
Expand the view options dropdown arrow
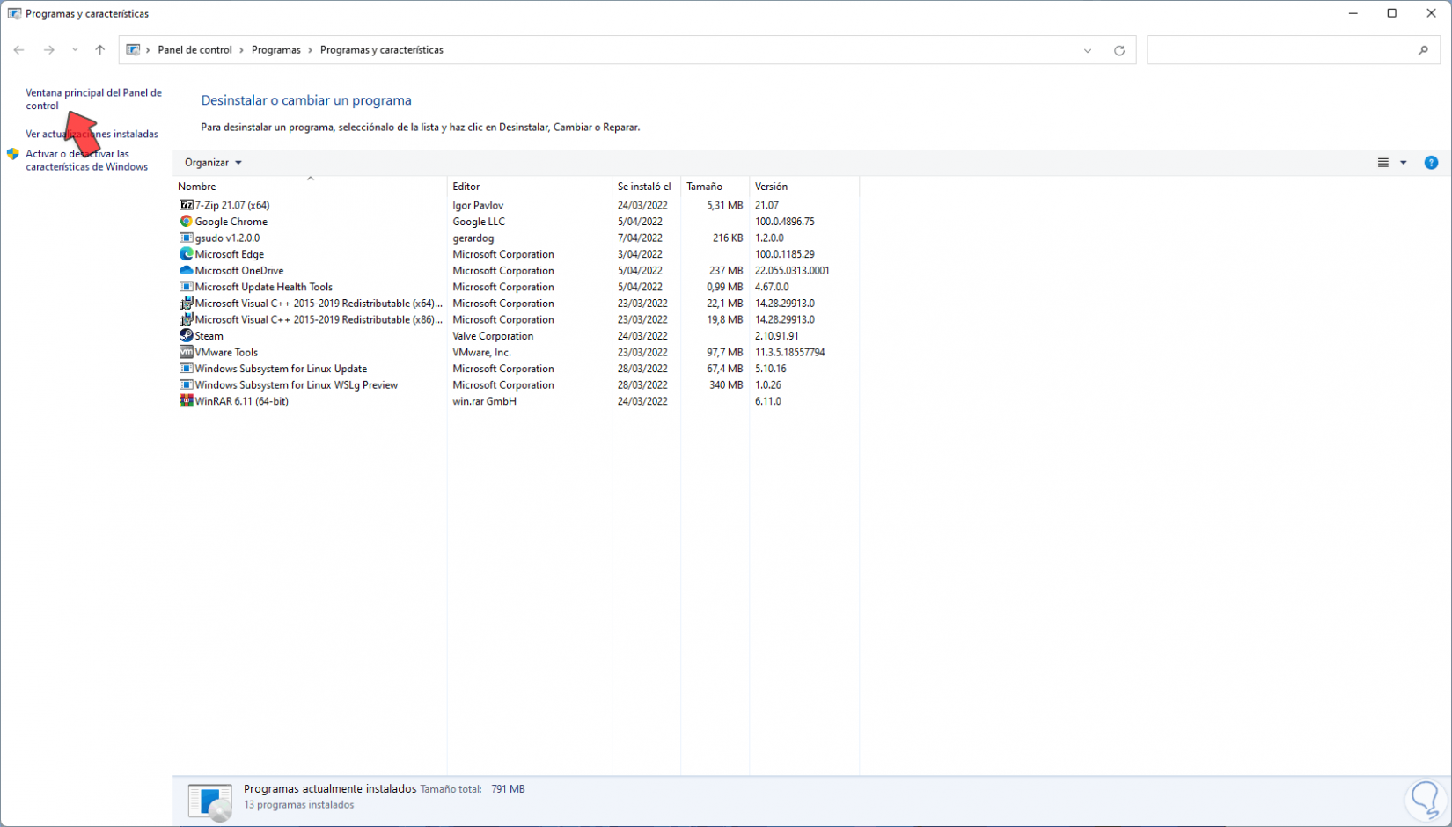1404,163
